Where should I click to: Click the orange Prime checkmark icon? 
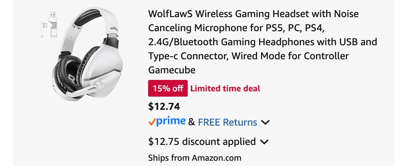coord(152,123)
